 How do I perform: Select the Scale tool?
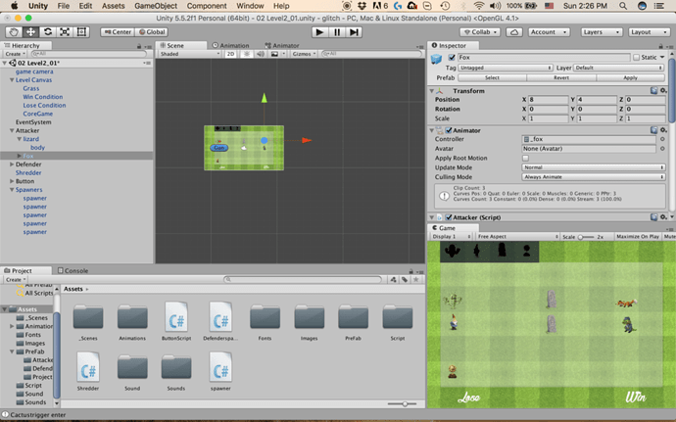[x=65, y=32]
